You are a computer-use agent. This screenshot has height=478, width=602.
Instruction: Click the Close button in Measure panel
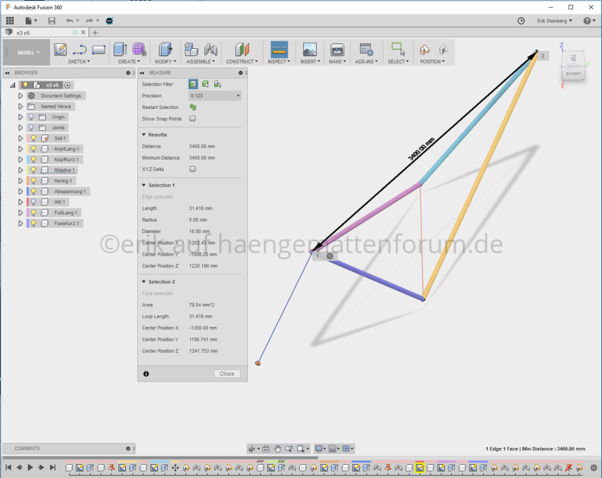[227, 374]
